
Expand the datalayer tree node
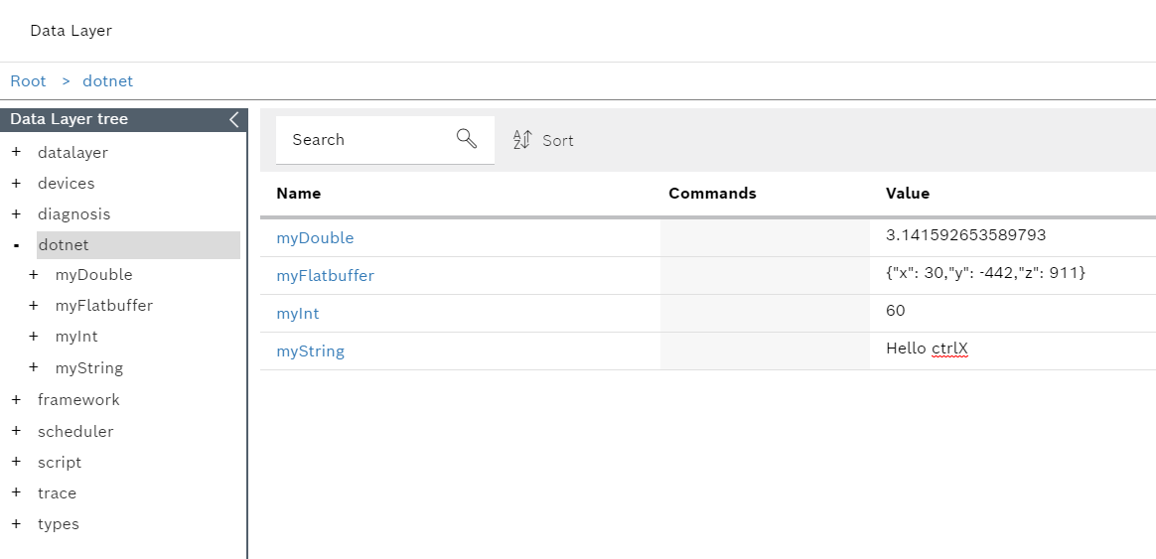pyautogui.click(x=16, y=153)
